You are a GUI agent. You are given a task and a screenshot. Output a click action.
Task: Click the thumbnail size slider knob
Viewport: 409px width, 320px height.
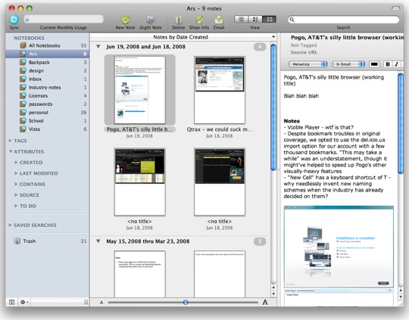[186, 303]
